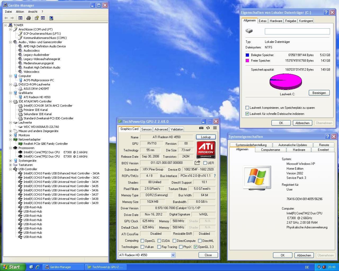The image size is (339, 271).
Task: Click the Windows XP logo in Systemeigenschaften
Action: [x=257, y=178]
